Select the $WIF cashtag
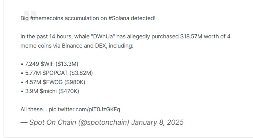253x138 pixels. (x=47, y=64)
